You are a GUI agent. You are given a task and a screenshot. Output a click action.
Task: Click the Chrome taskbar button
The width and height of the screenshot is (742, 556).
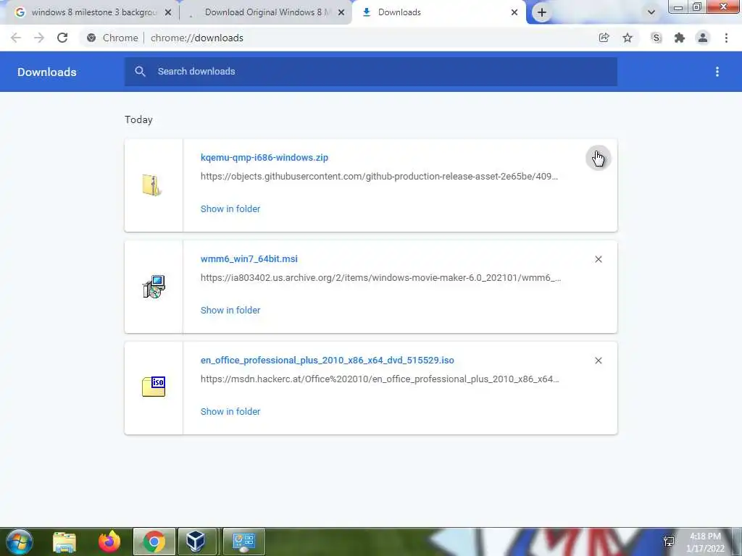pyautogui.click(x=154, y=542)
